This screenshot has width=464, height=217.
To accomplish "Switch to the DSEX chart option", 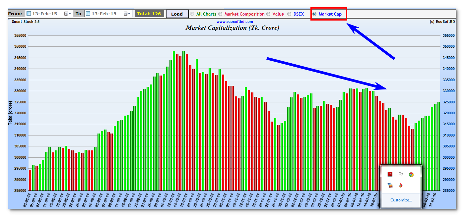I will (x=290, y=14).
